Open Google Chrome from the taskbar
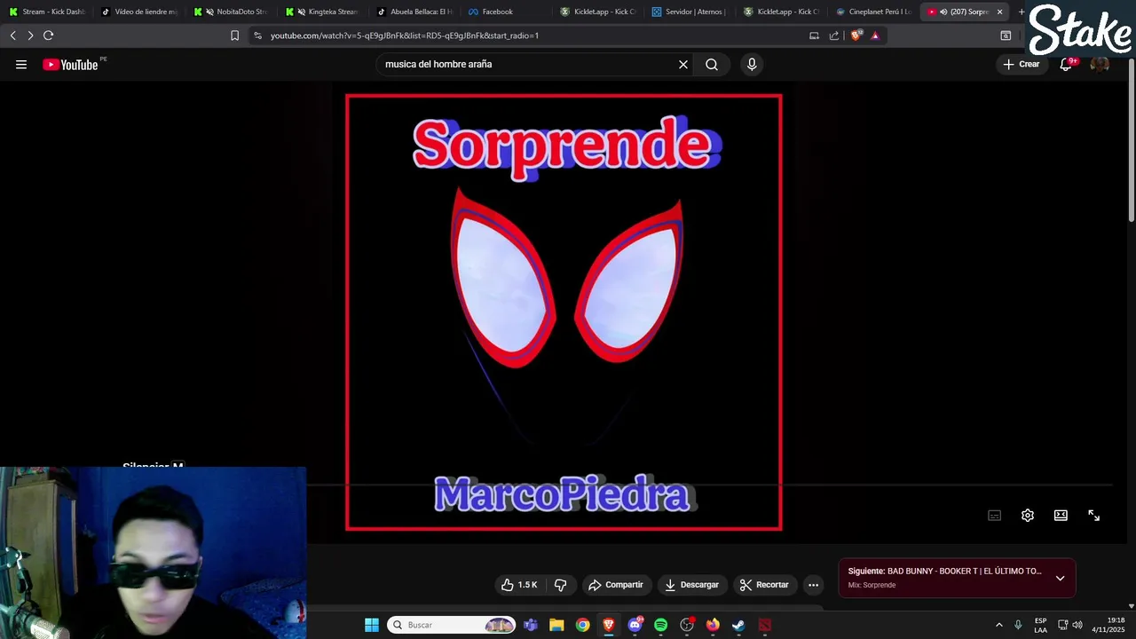This screenshot has width=1136, height=639. [x=582, y=625]
